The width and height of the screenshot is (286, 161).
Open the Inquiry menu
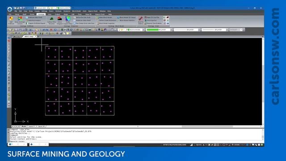click(x=37, y=11)
